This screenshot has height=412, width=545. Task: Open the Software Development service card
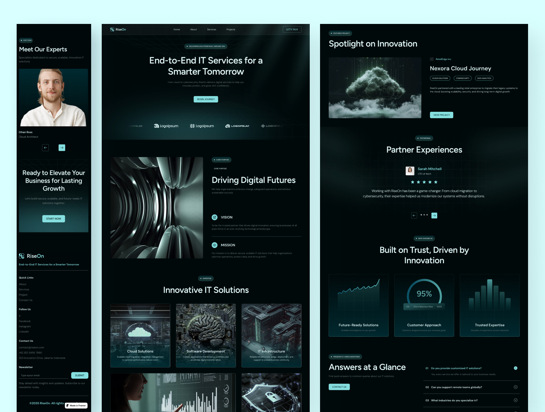click(206, 335)
